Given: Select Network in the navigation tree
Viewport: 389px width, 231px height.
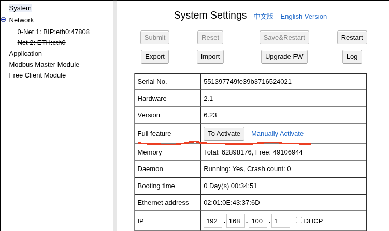Looking at the screenshot, I should (x=21, y=20).
